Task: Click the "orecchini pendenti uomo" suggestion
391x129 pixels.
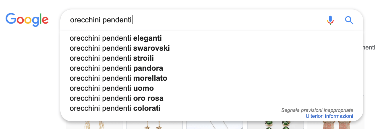Action: [x=112, y=88]
